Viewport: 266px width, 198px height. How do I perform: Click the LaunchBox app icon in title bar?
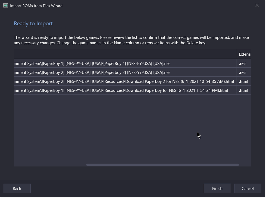tap(6, 6)
